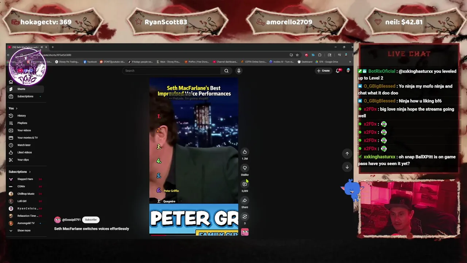467x263 pixels.
Task: Open the Home icon in sidebar
Action: tap(11, 82)
